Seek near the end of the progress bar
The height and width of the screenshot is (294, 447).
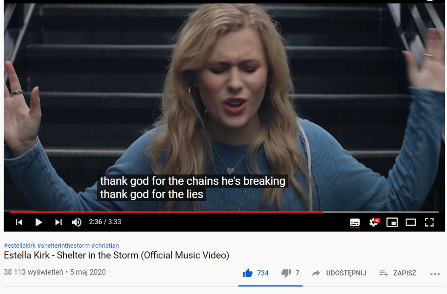pos(428,212)
